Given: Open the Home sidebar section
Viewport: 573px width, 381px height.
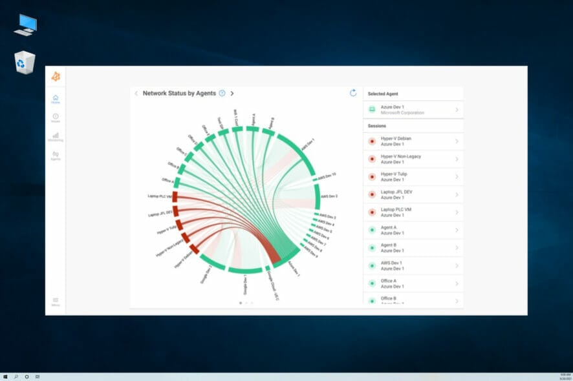Looking at the screenshot, I should [56, 99].
